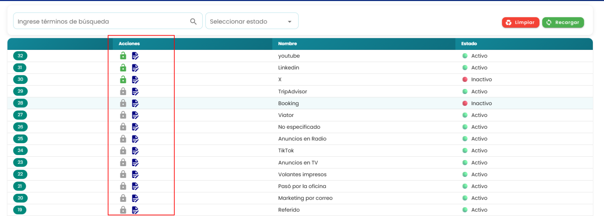
Task: Toggle the gray lock for Viator
Action: coord(123,115)
